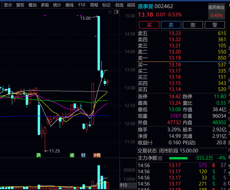Screen dimensions: 230x190
Task: Click the tall cyan candlestick at 15.00
Action: coord(99,43)
